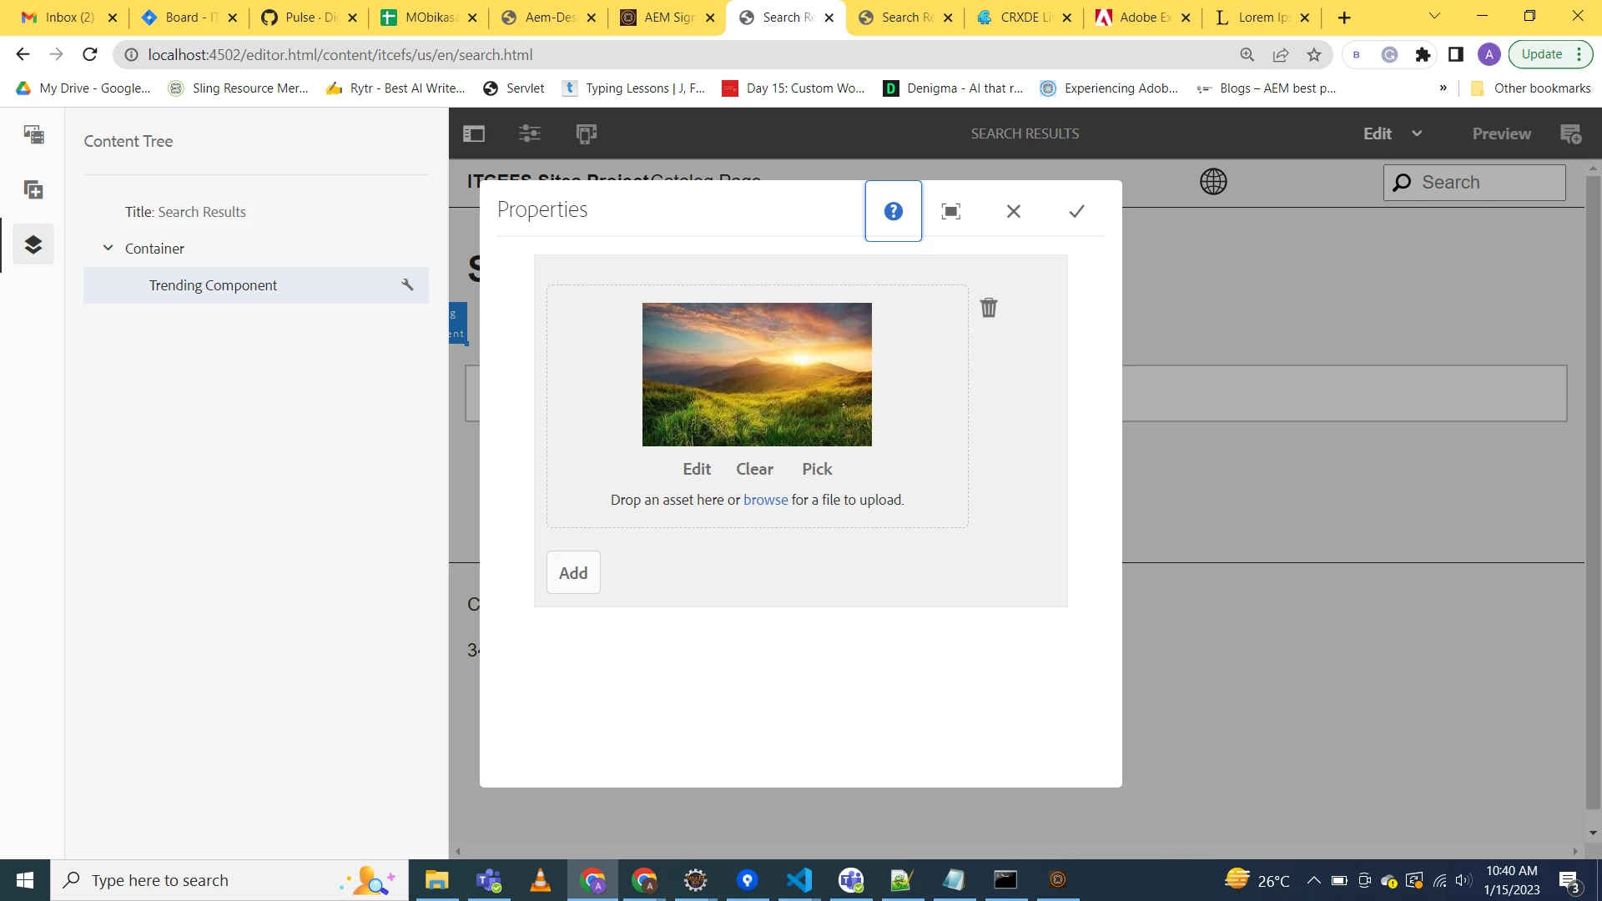Click the Help icon in Properties dialog
The image size is (1602, 901).
[893, 211]
